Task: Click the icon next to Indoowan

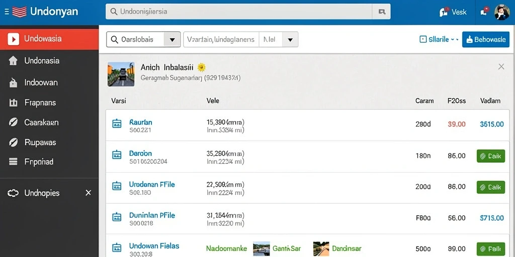Action: click(x=13, y=83)
